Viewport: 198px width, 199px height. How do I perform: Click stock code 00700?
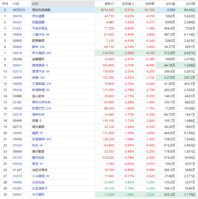pos(17,158)
